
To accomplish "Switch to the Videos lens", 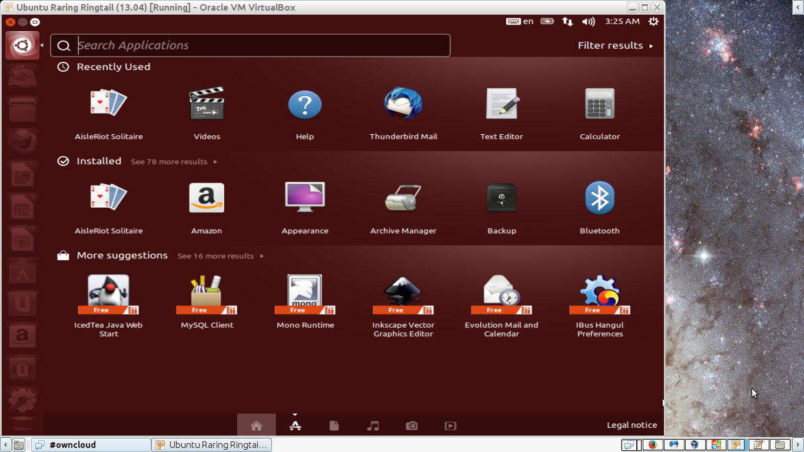I will click(450, 426).
